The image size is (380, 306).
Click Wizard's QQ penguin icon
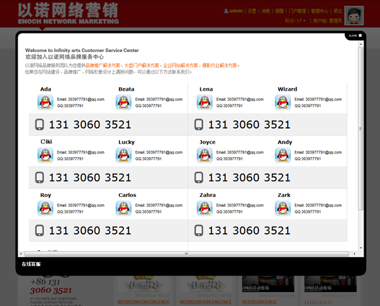point(283,103)
